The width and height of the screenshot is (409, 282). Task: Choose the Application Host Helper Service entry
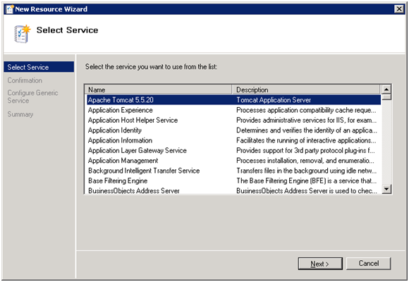[233, 121]
